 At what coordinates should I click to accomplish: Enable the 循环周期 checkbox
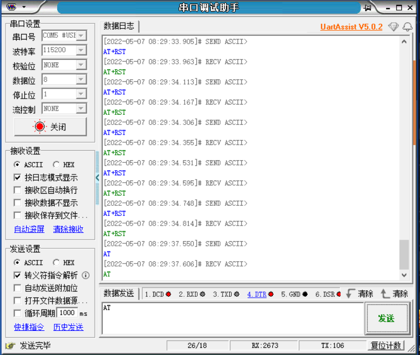(17, 313)
